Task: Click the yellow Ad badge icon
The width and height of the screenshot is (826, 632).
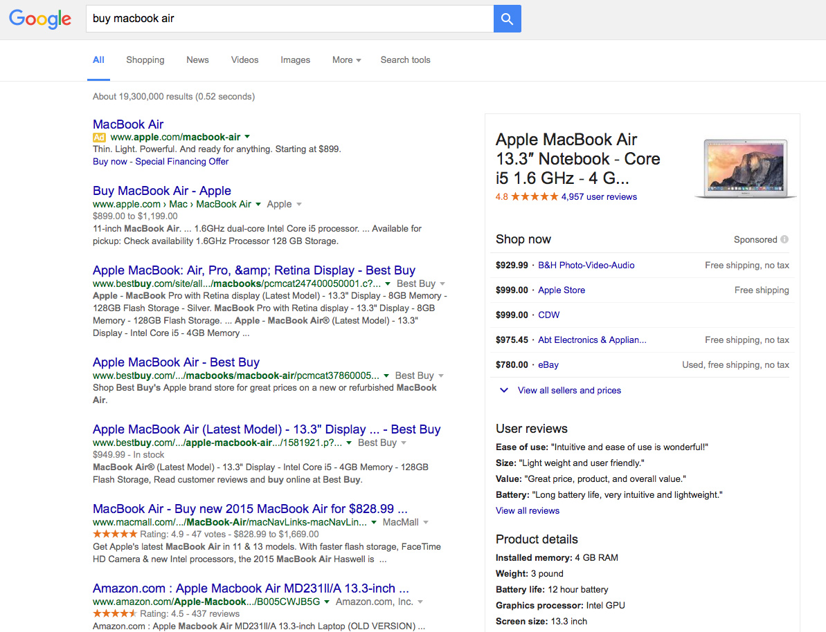Action: (99, 138)
